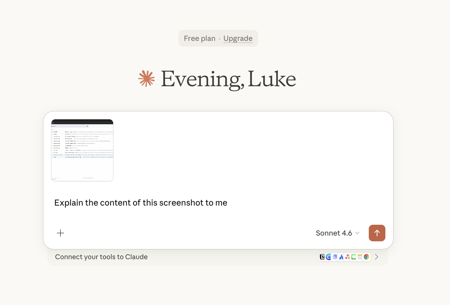This screenshot has height=305, width=450.
Task: Select the Free plan label
Action: (x=199, y=38)
